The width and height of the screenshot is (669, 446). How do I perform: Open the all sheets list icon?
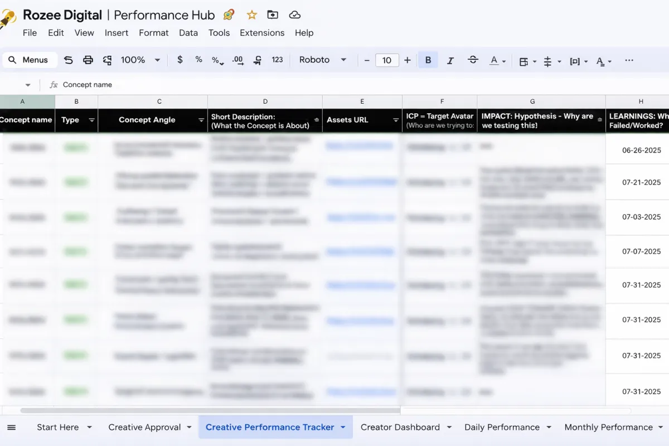11,428
